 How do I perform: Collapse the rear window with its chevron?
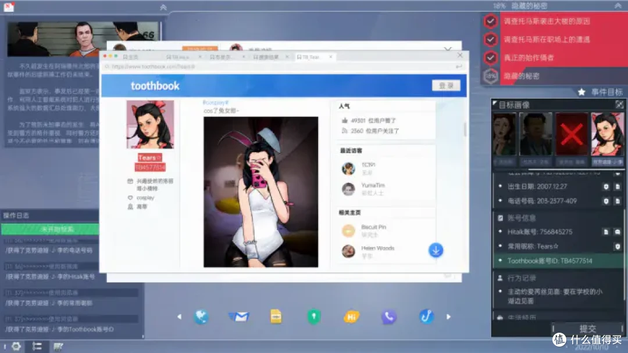(448, 49)
